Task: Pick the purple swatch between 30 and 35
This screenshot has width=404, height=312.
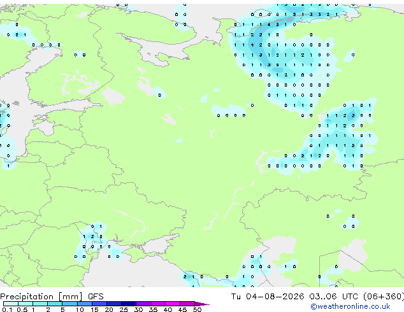Action: 143,304
